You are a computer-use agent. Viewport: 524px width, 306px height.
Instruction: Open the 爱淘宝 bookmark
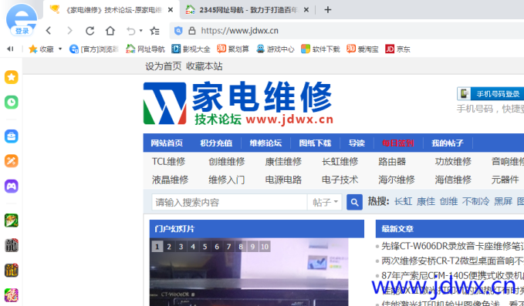363,49
